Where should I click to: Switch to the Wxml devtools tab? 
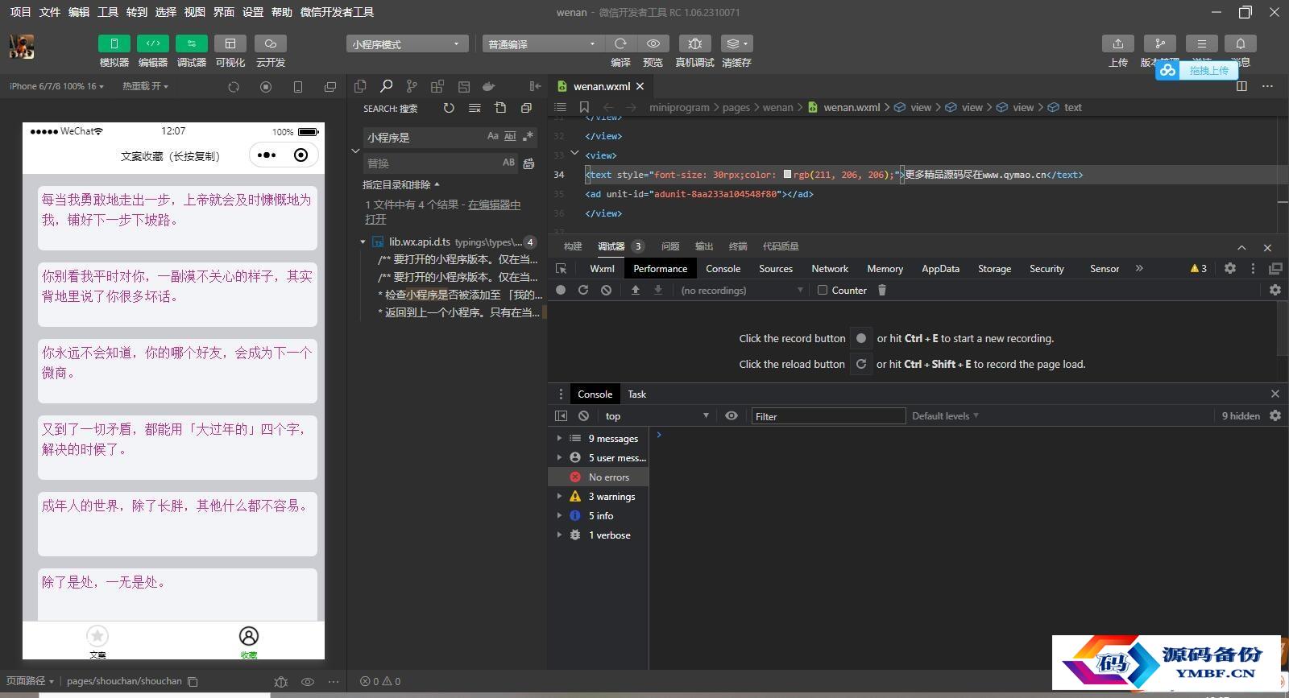[602, 269]
